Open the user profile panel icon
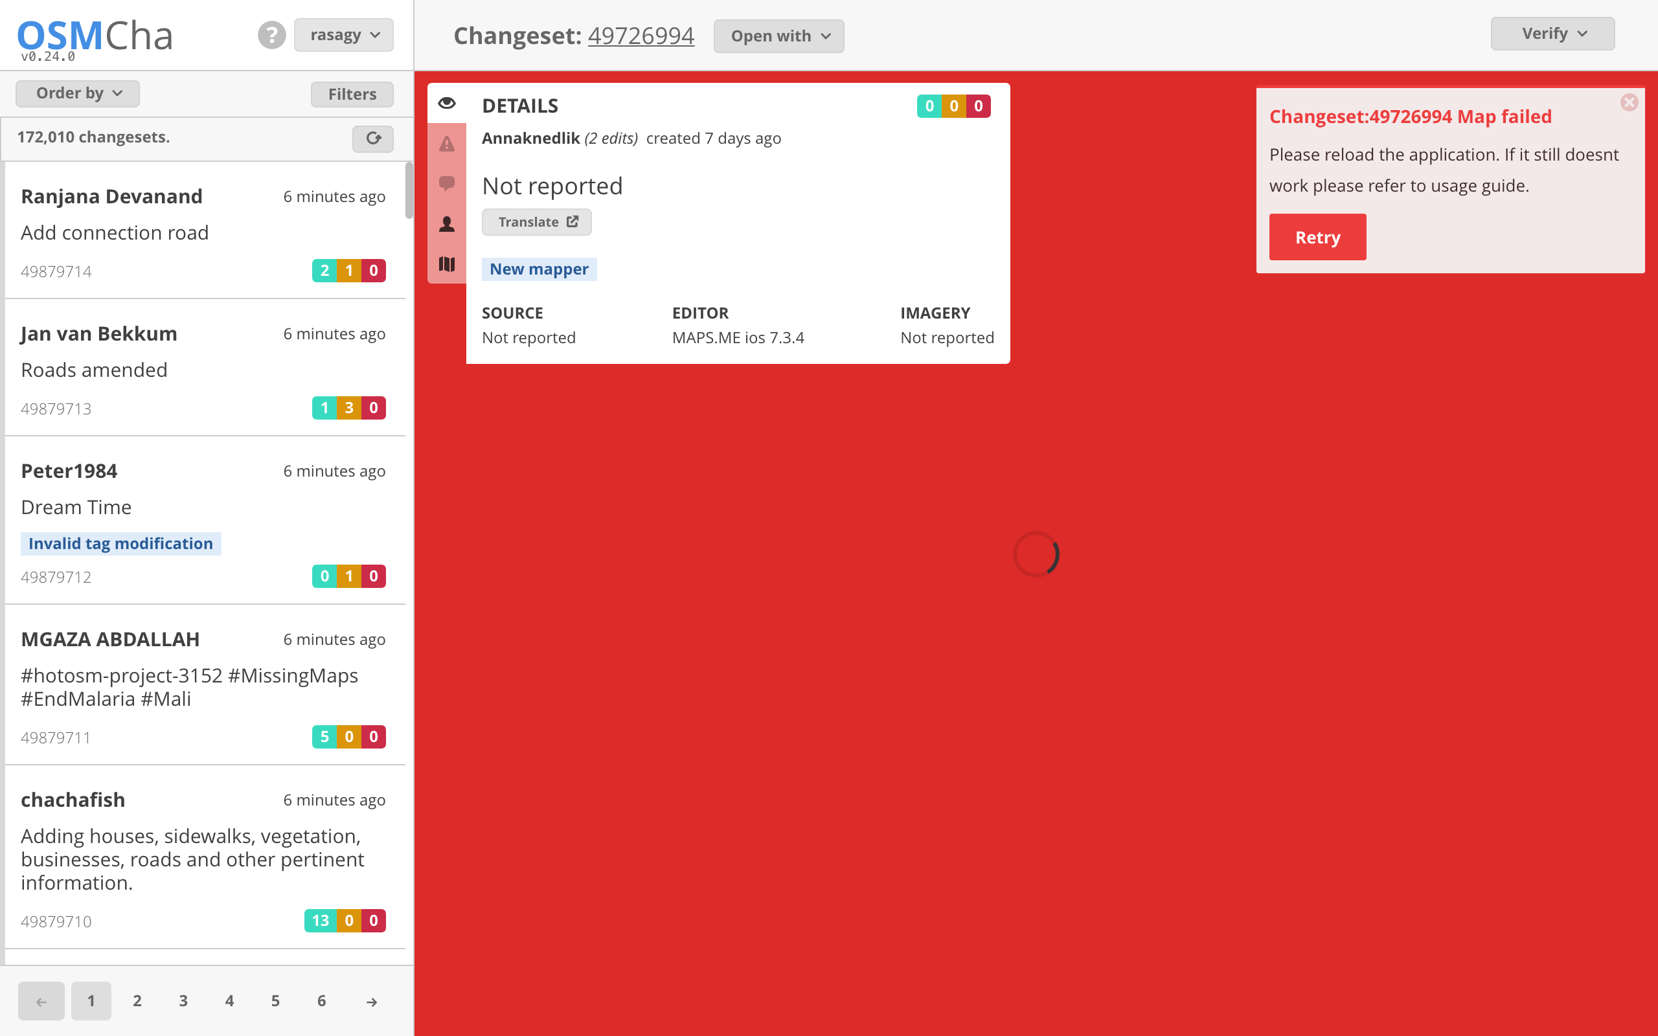Viewport: 1658px width, 1036px height. point(448,223)
